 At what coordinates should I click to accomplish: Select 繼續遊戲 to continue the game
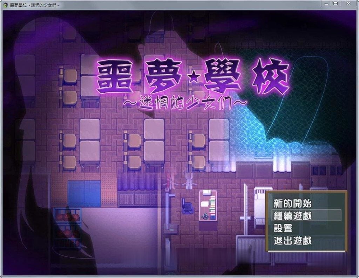point(292,216)
